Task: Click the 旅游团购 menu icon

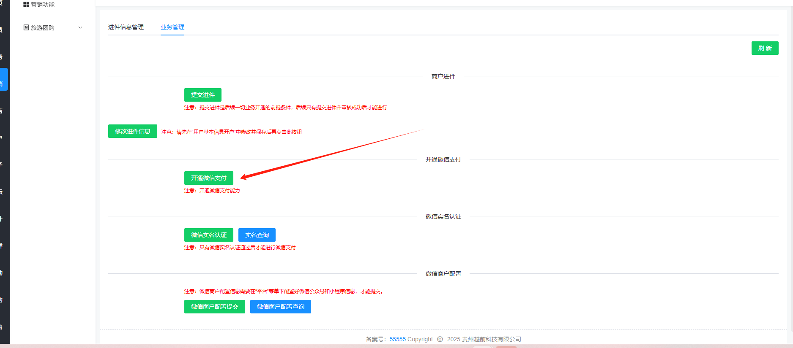Action: [x=26, y=28]
